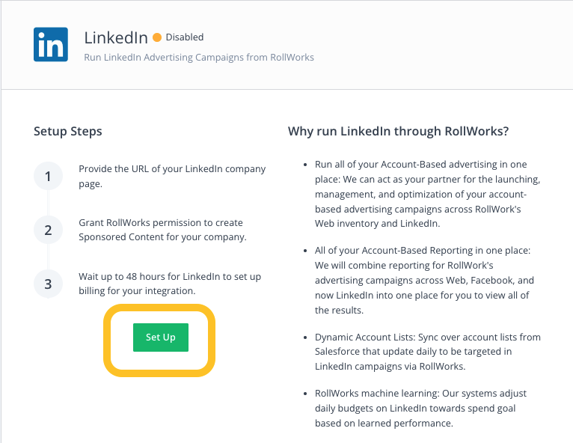The width and height of the screenshot is (573, 443).
Task: Click the bullet point before "Dynamic Account Lists"
Action: (x=305, y=337)
